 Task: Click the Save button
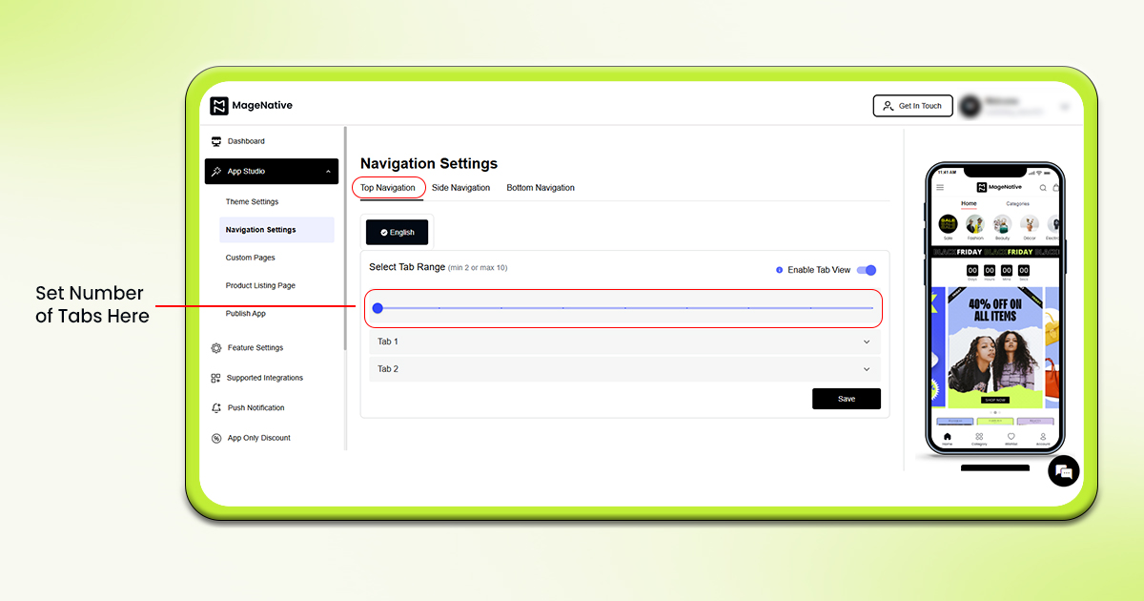847,399
